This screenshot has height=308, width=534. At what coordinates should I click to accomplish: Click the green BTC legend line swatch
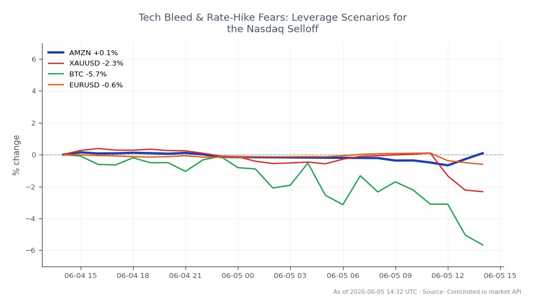(x=56, y=74)
